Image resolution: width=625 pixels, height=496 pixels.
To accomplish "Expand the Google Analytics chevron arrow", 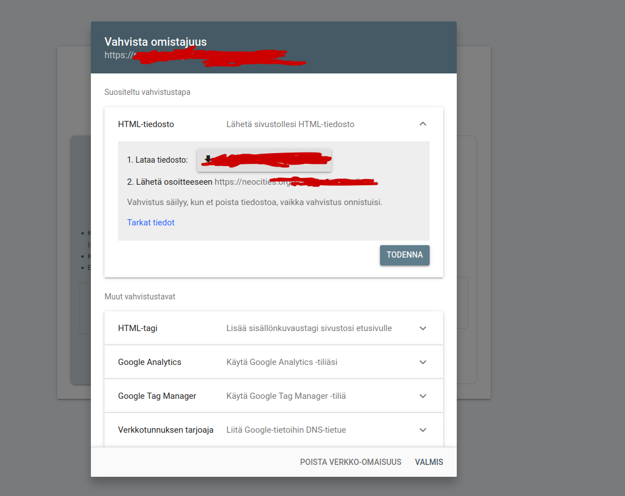I will (x=423, y=362).
